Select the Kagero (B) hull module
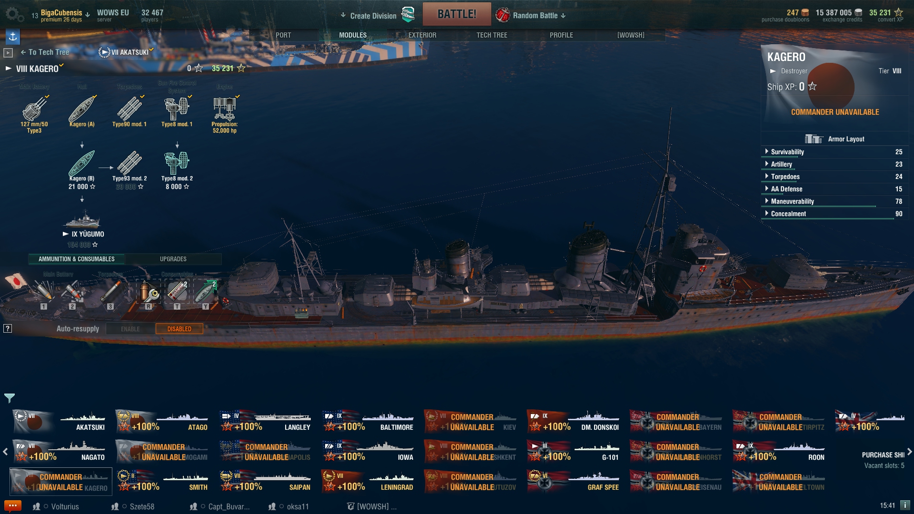This screenshot has width=914, height=514. pyautogui.click(x=82, y=163)
